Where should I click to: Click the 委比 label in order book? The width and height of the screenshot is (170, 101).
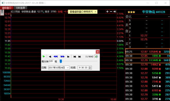point(129,17)
